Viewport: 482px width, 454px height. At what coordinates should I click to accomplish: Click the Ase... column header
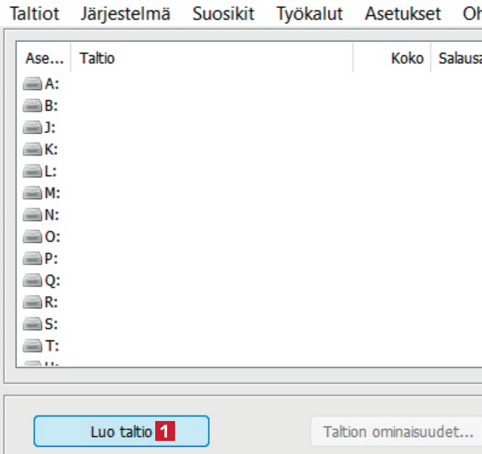pos(44,59)
